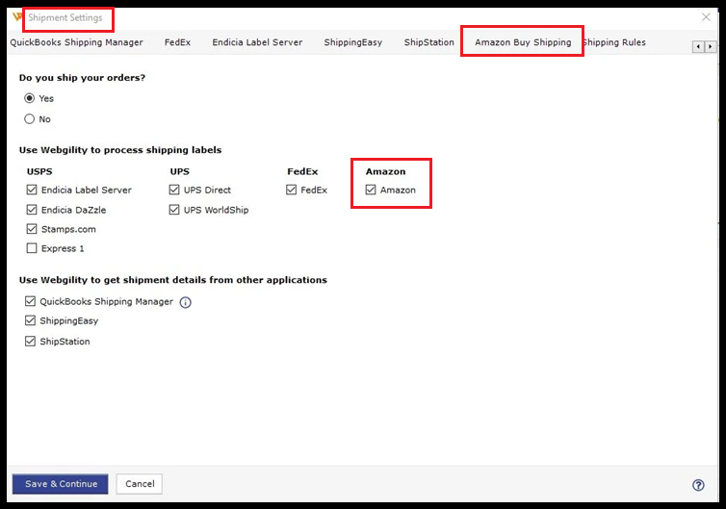This screenshot has width=726, height=509.
Task: Click the Shipment Settings title text
Action: point(65,17)
